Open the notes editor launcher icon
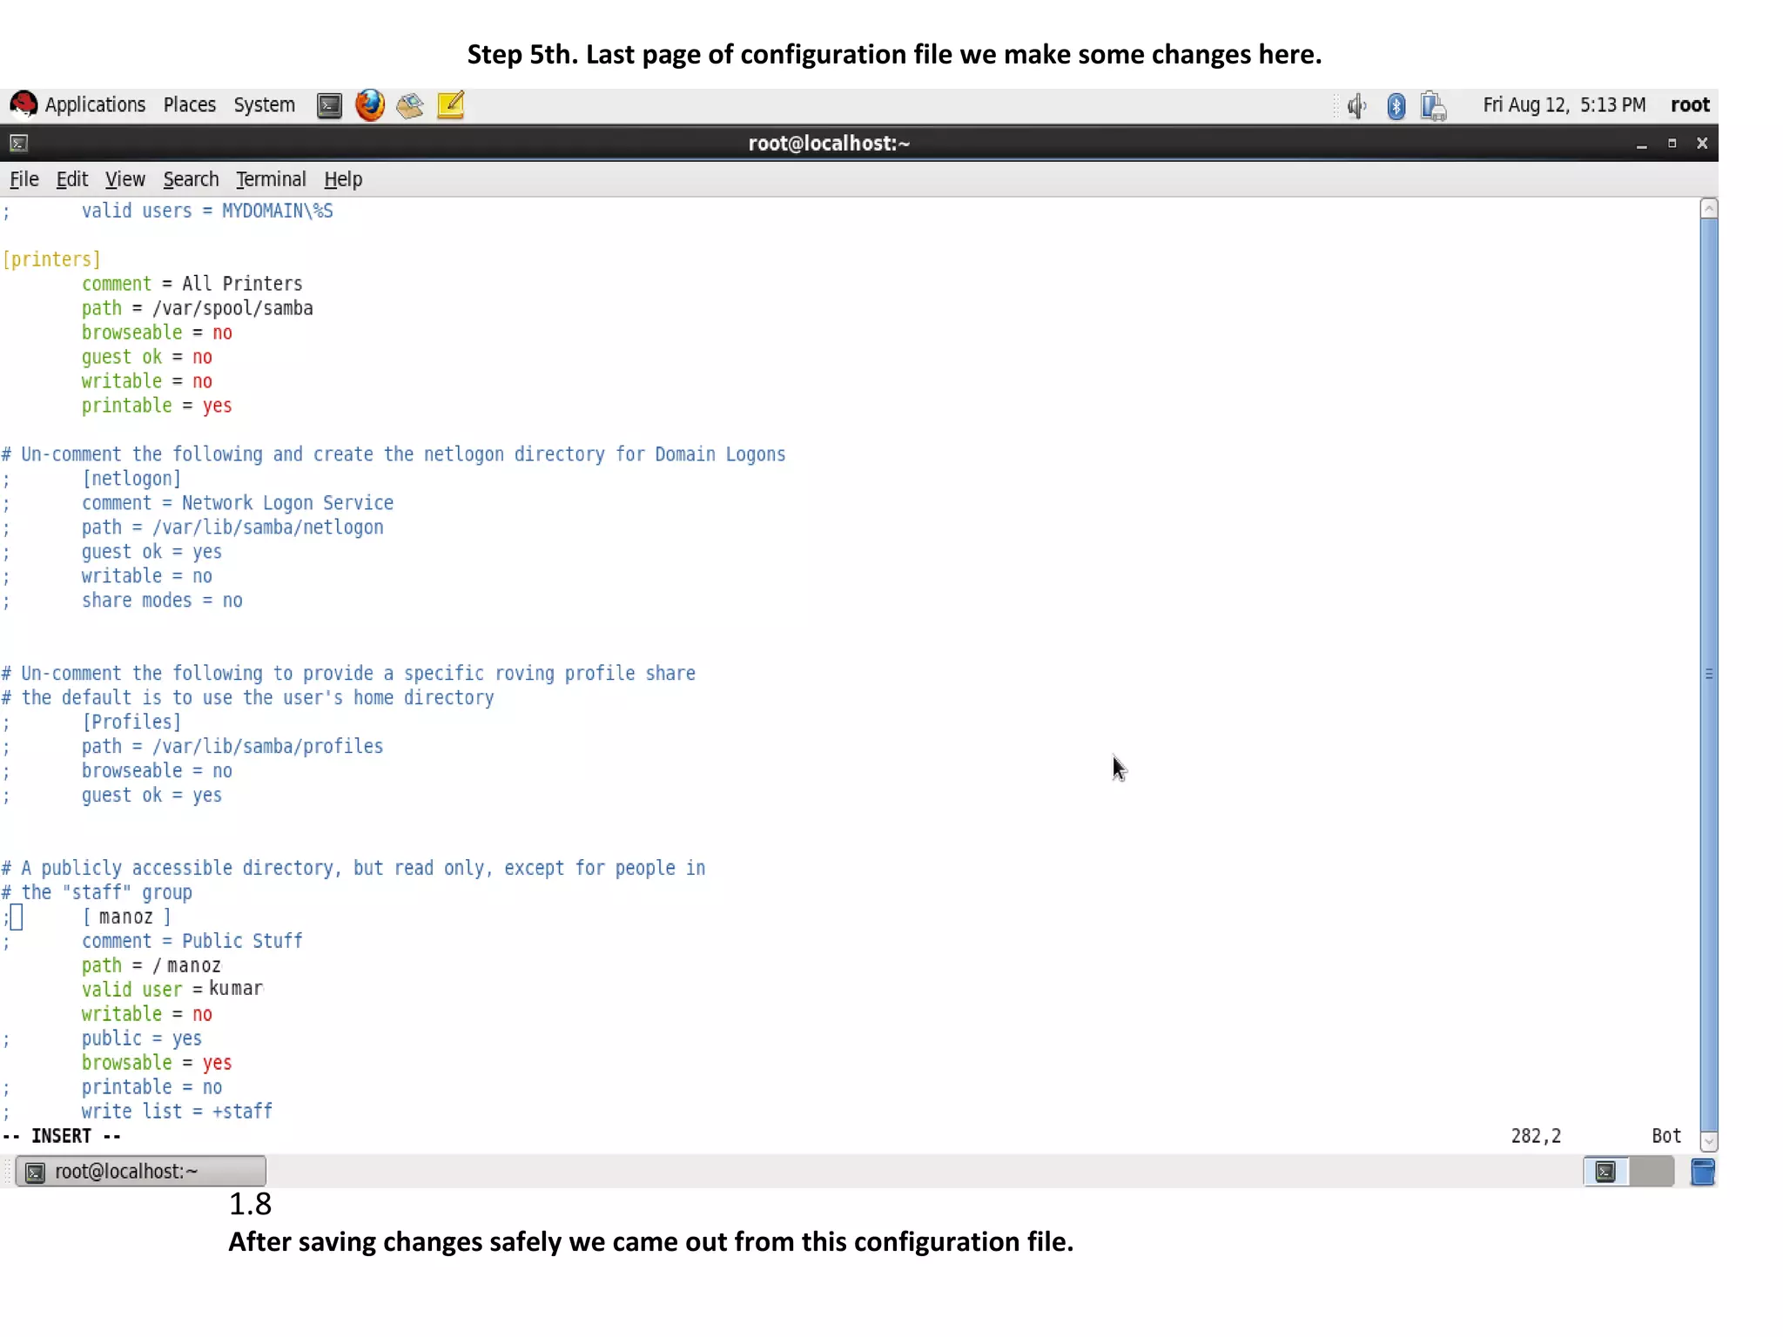 [x=451, y=105]
